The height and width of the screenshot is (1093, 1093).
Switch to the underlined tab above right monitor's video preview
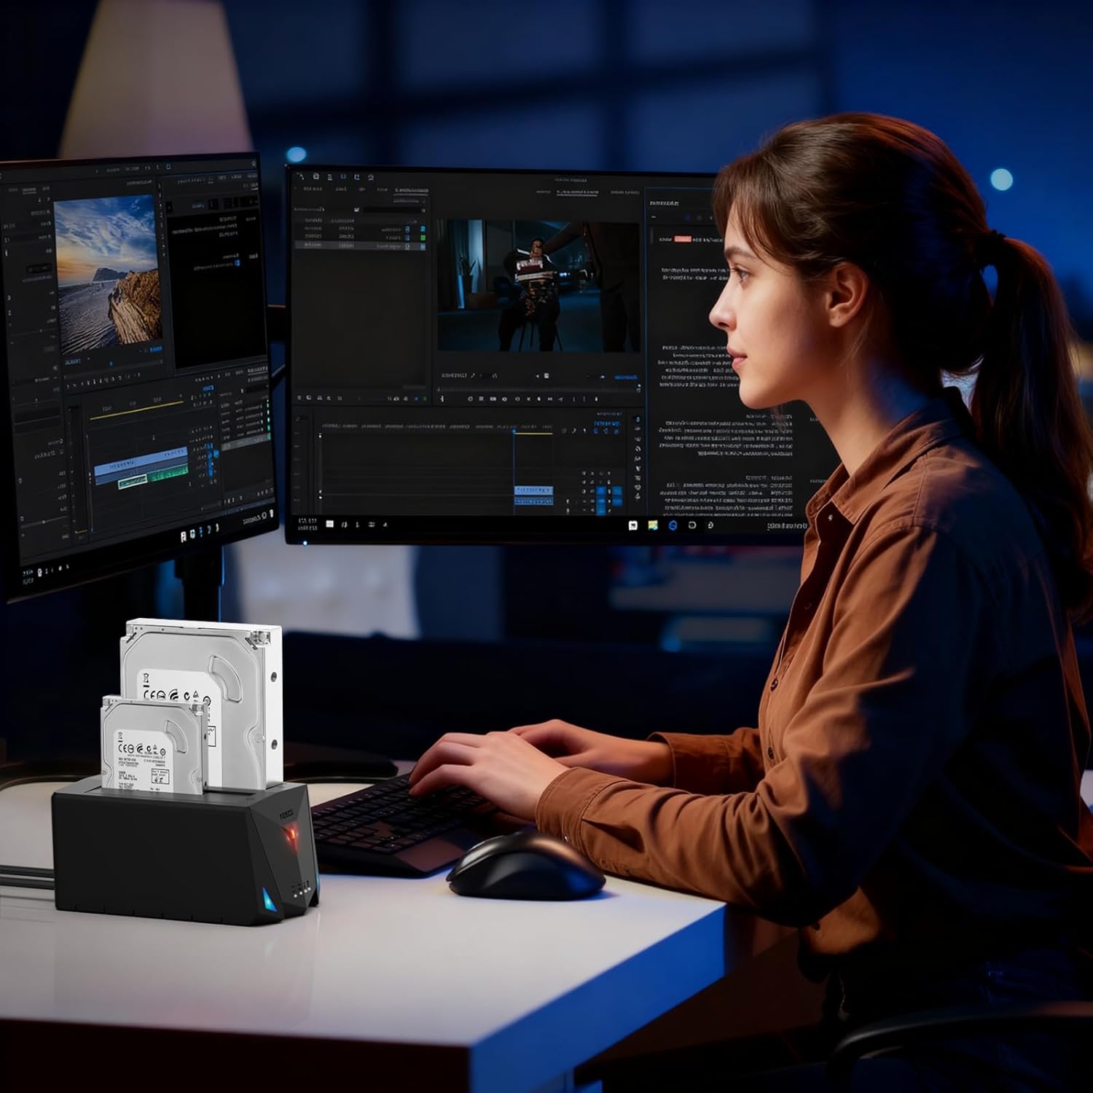[x=576, y=192]
